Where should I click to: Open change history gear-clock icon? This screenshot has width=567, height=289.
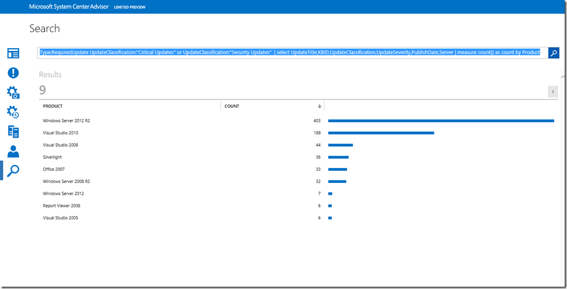pos(13,112)
